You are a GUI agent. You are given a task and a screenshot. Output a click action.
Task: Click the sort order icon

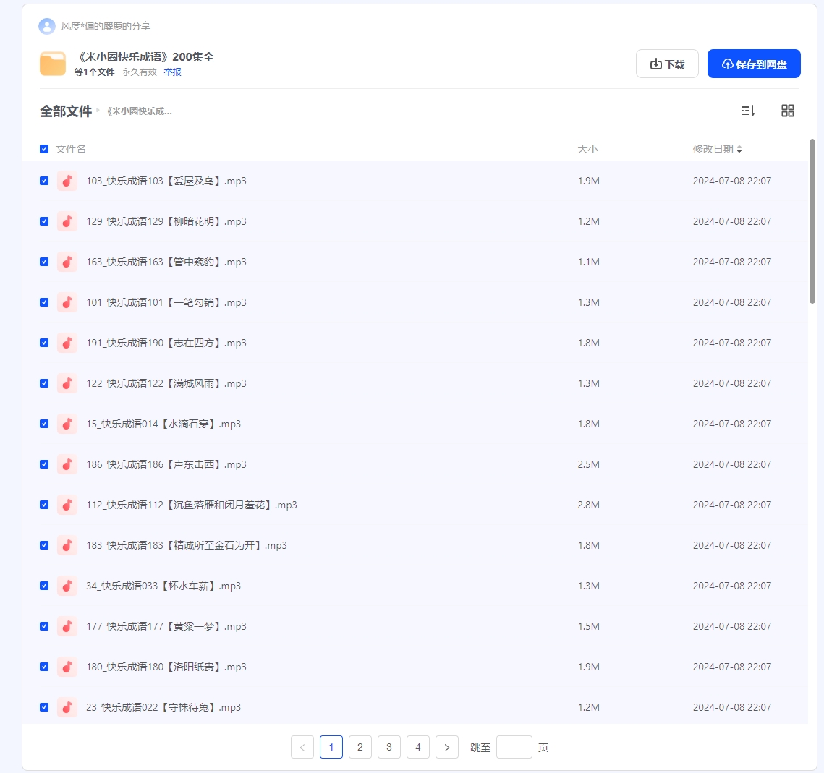point(748,111)
